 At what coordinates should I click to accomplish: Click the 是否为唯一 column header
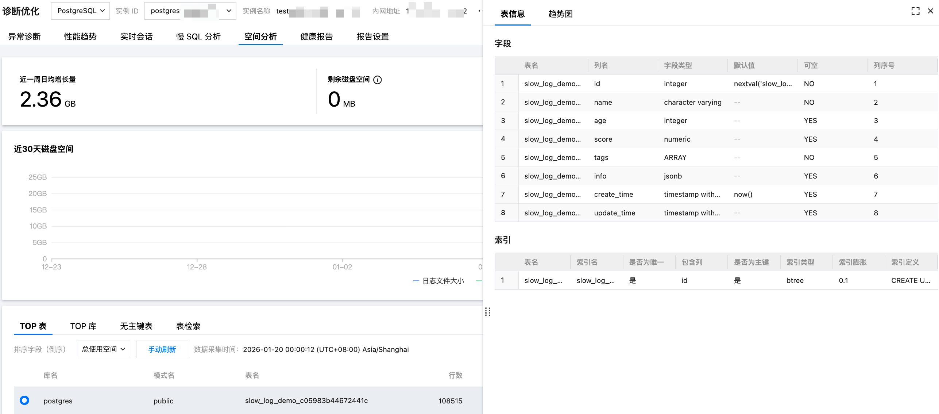click(646, 262)
